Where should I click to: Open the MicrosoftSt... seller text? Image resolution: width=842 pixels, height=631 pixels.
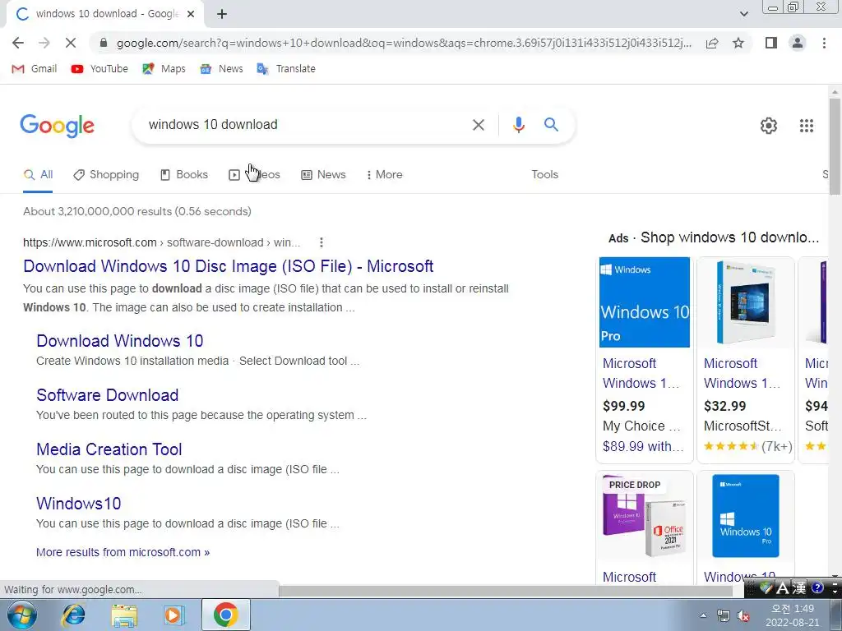[743, 426]
